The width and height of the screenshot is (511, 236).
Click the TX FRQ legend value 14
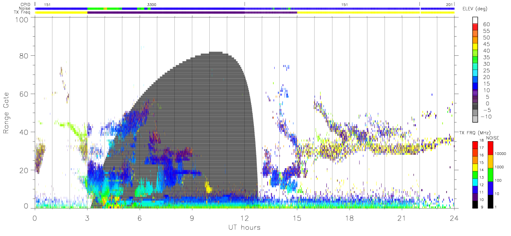tap(482, 171)
